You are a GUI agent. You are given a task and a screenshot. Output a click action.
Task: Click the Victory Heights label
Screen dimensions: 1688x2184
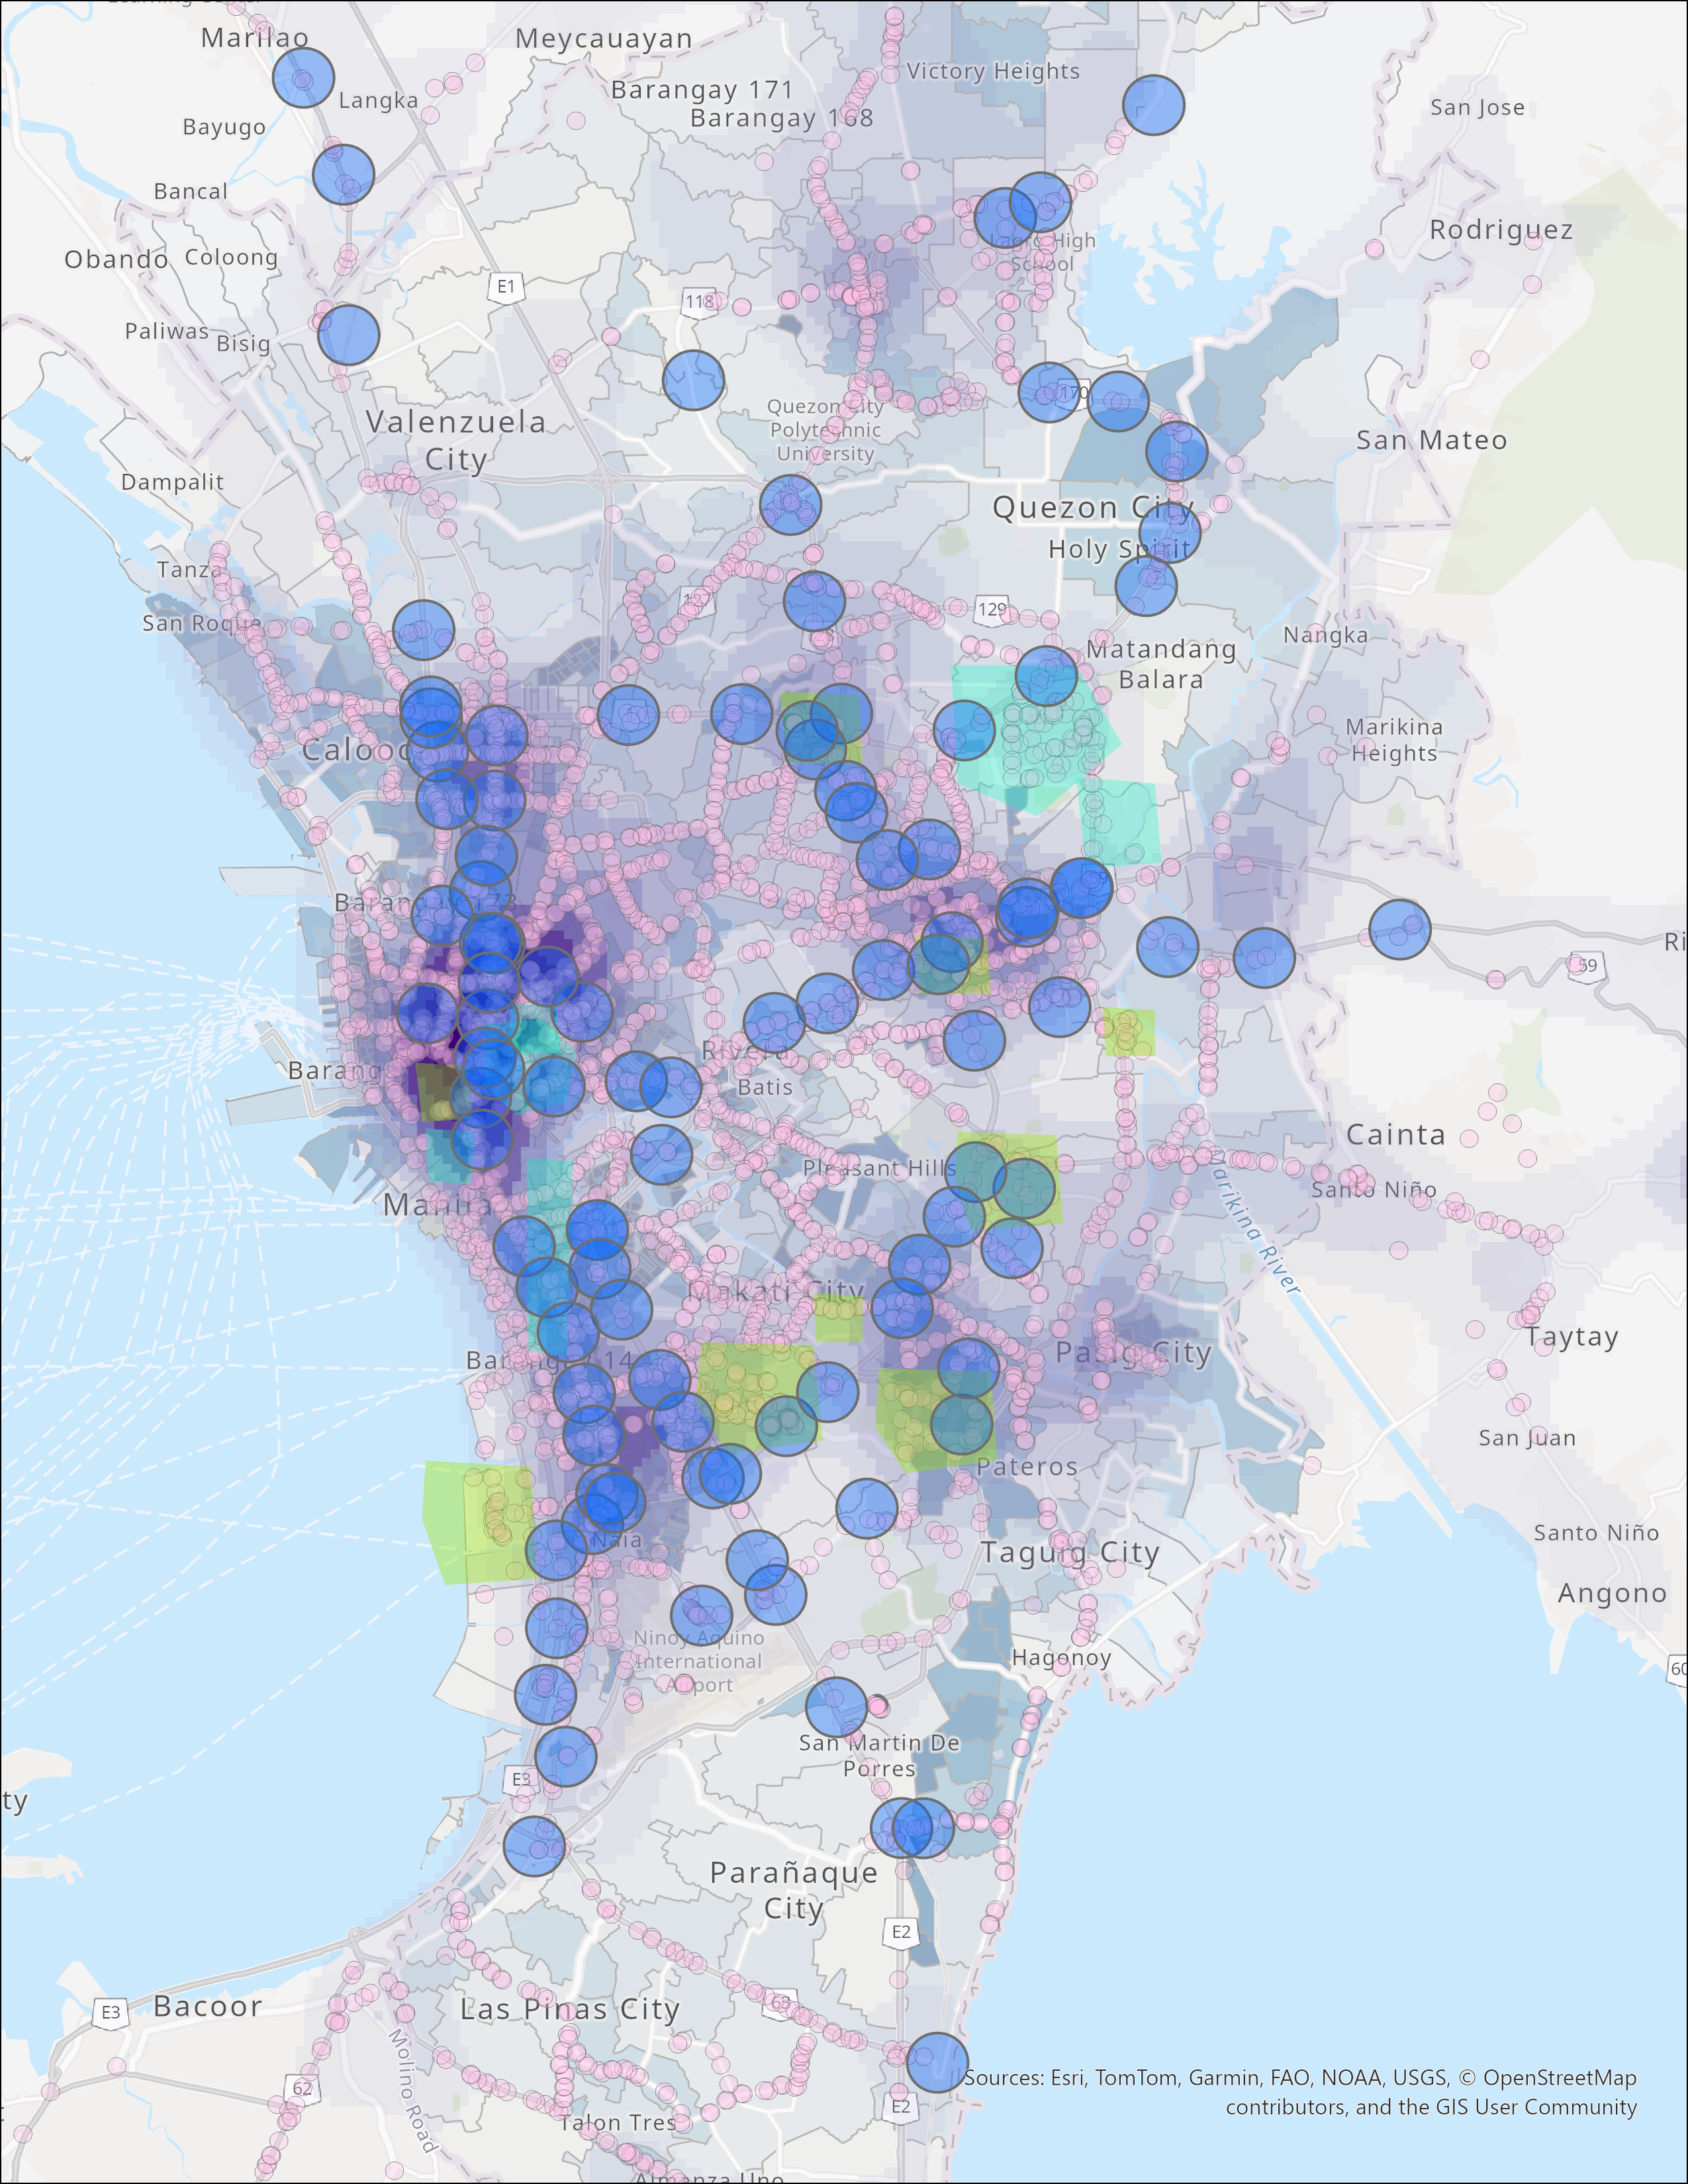[x=993, y=71]
